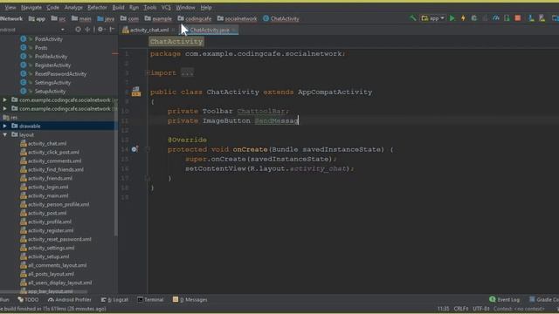Screen dimensions: 559x314
Task: Open activity_find_friends.xml layout file
Action: point(56,170)
